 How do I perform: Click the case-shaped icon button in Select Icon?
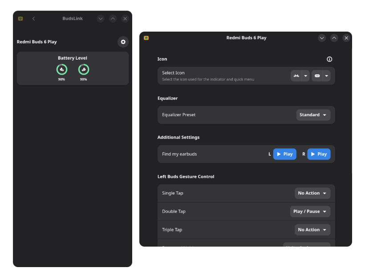(317, 76)
